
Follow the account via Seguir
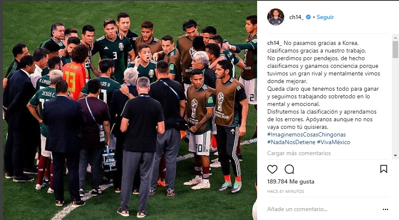click(325, 17)
